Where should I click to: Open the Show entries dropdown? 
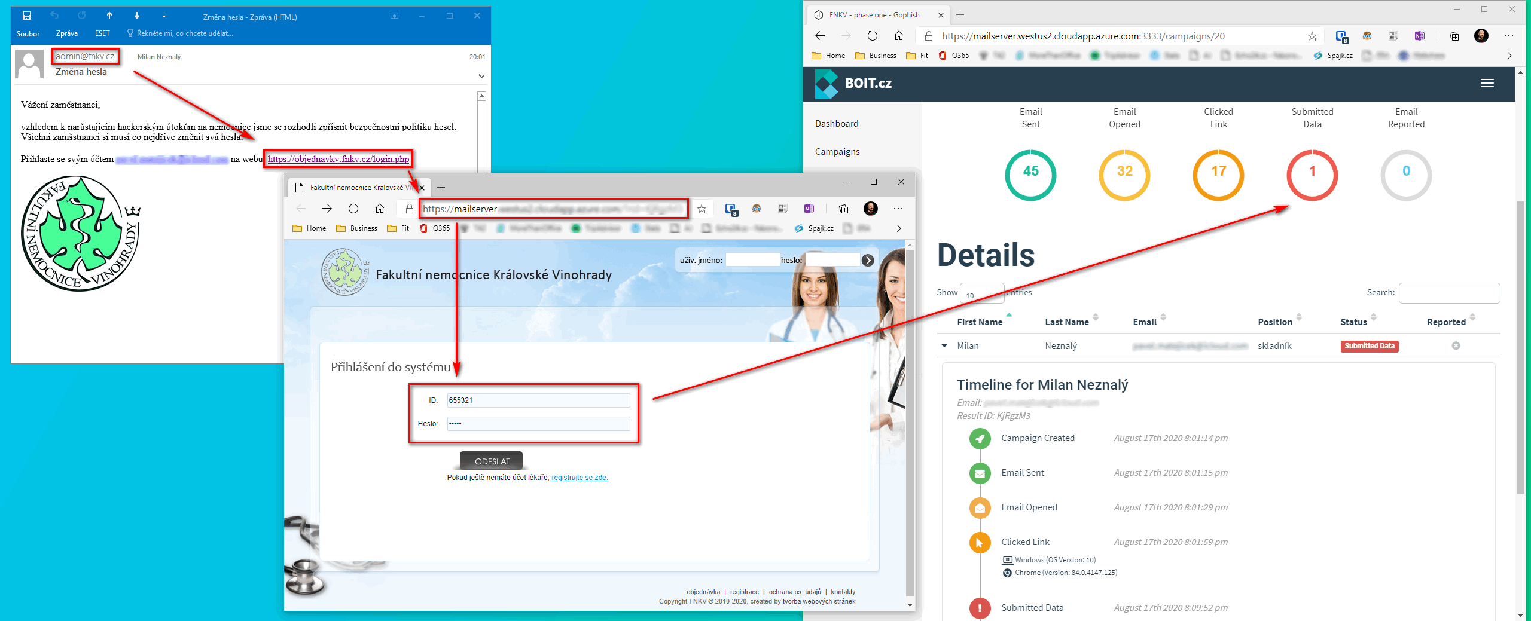click(x=982, y=293)
